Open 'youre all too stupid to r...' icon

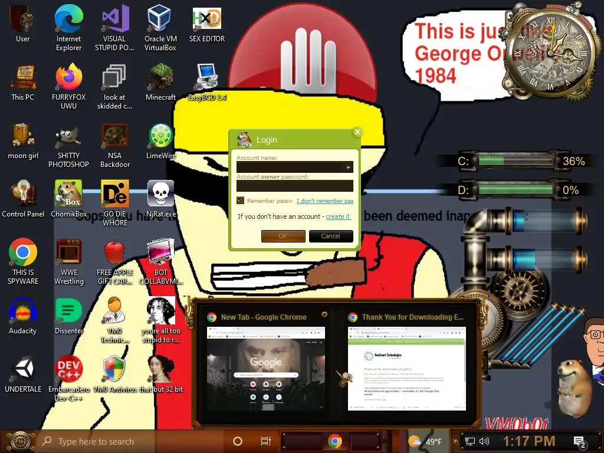click(x=160, y=320)
